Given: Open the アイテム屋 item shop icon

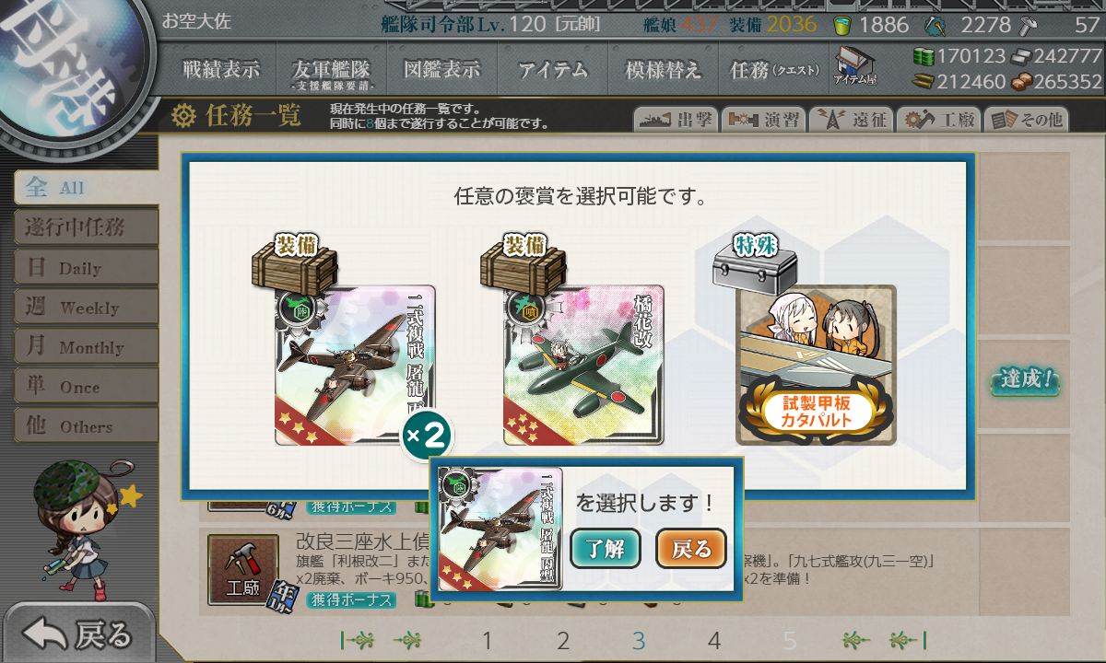Looking at the screenshot, I should pos(855,66).
